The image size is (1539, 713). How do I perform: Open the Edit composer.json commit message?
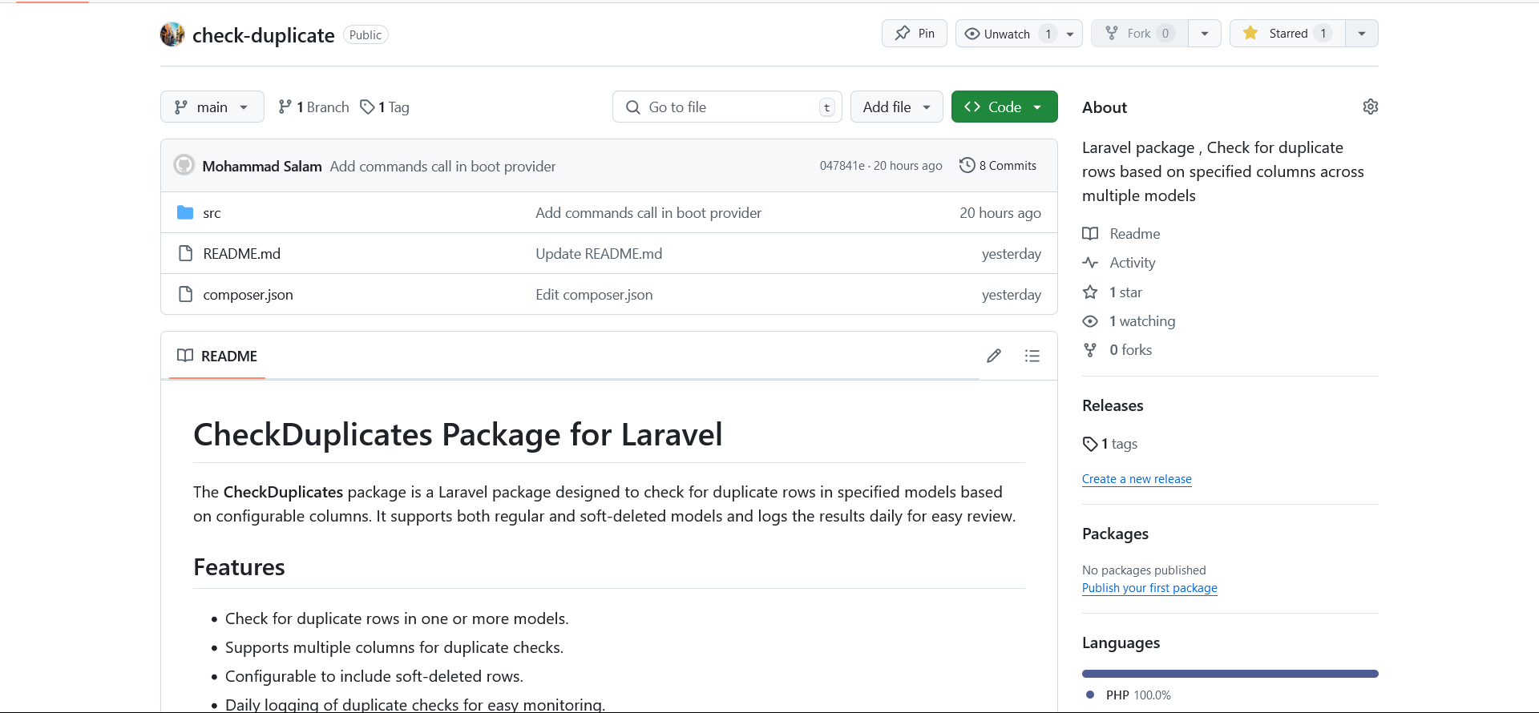594,295
